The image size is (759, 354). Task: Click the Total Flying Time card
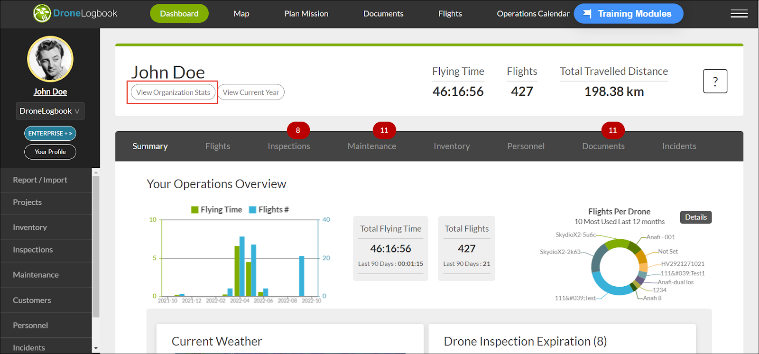coord(390,248)
